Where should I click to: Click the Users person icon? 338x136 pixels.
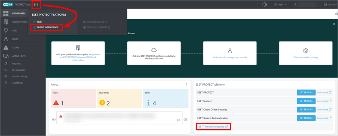[x=6, y=39]
